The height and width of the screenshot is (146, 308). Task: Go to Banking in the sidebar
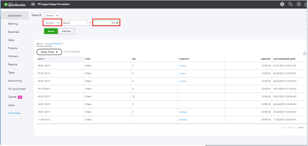point(13,24)
